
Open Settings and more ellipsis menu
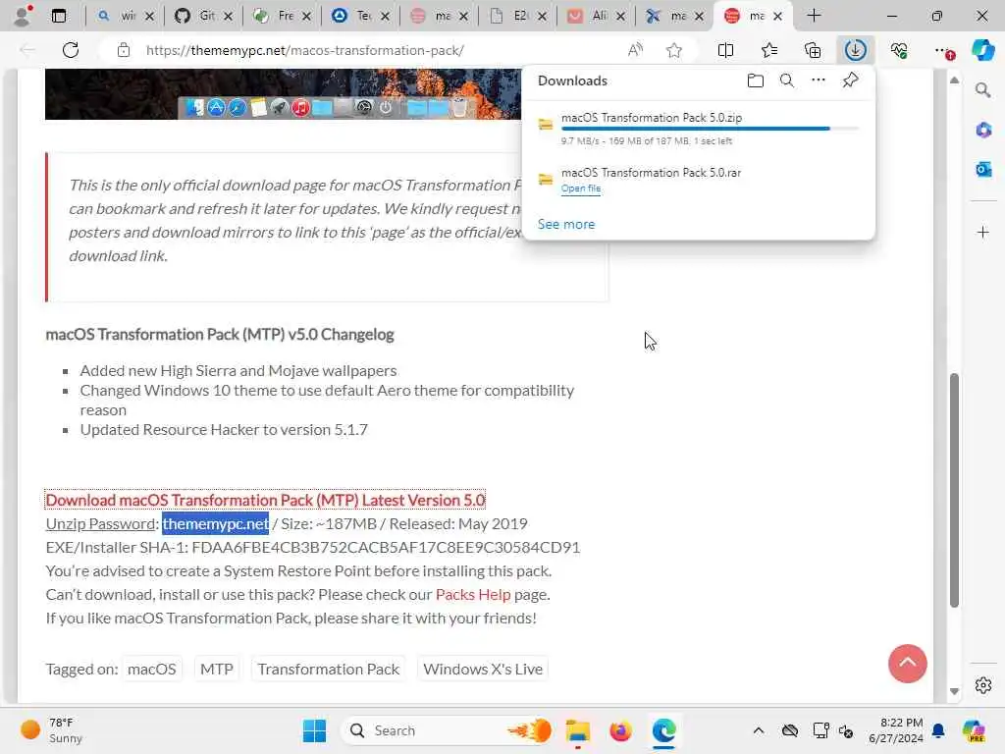click(x=943, y=50)
